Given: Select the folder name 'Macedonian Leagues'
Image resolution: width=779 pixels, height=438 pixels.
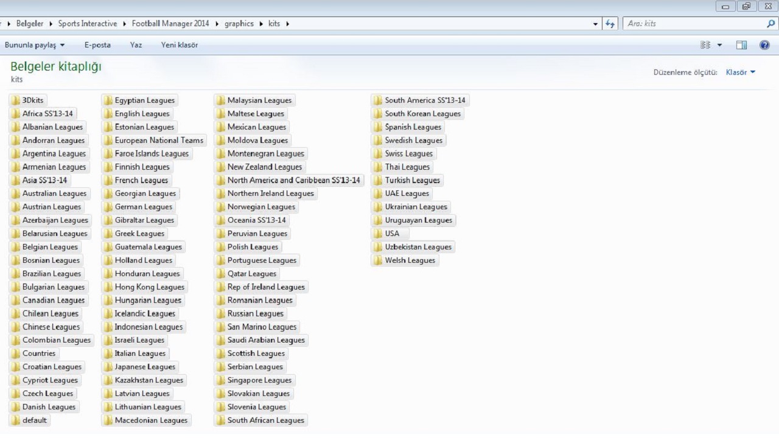Looking at the screenshot, I should [x=152, y=420].
